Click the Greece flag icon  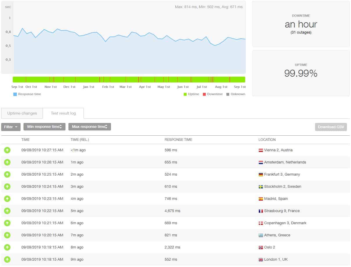pyautogui.click(x=261, y=235)
